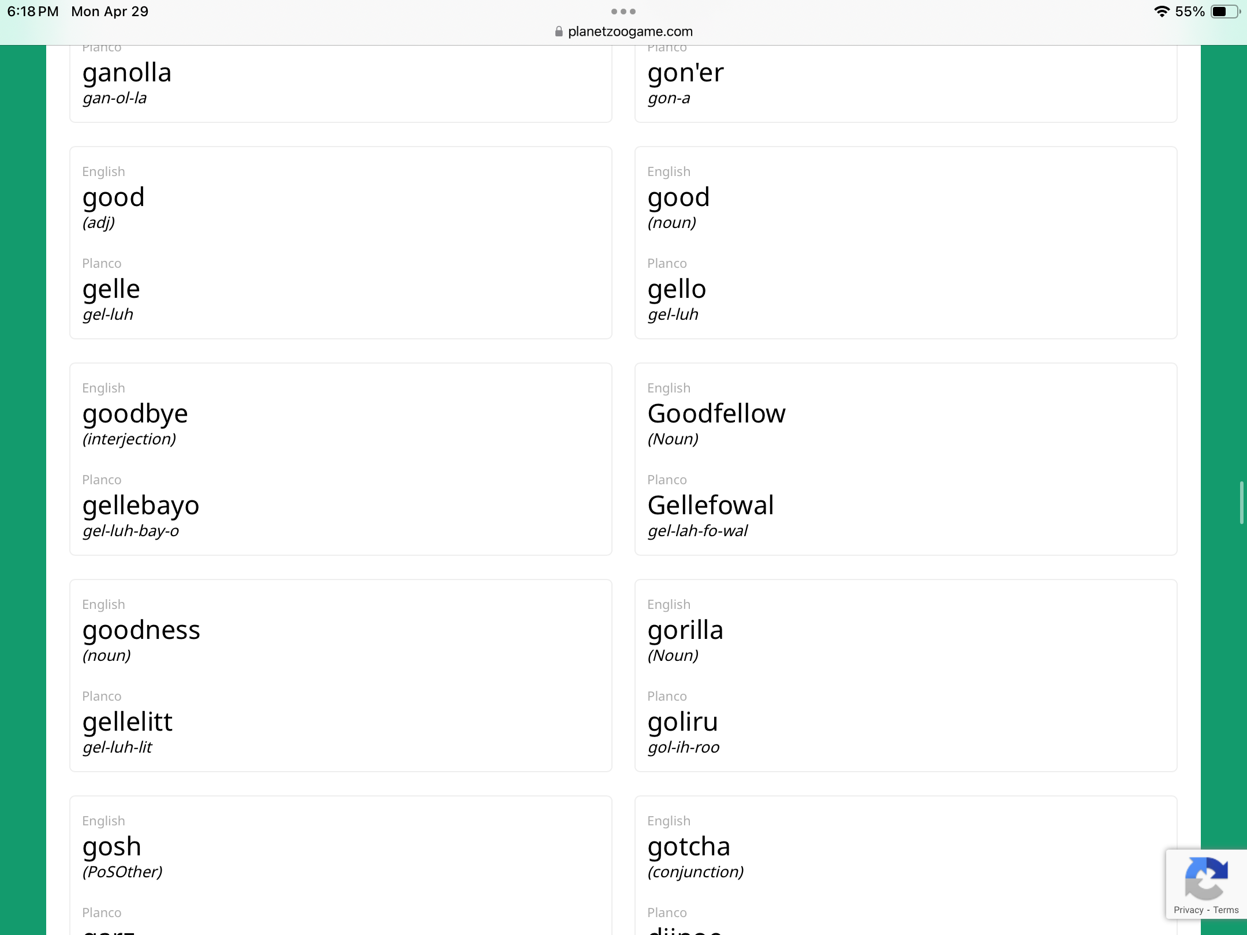Select the Planco word 'ganolla'
The image size is (1247, 935).
(127, 73)
